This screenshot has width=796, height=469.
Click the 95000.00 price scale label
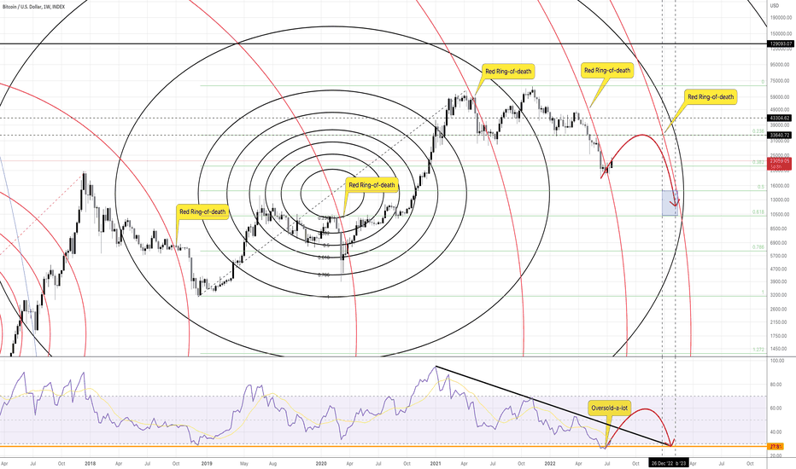click(x=781, y=65)
